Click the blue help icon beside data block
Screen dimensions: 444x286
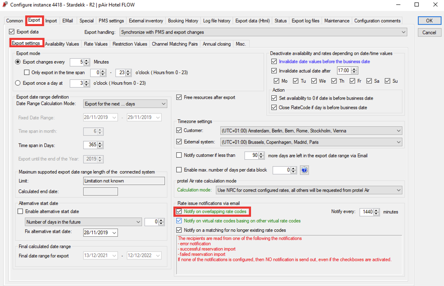pos(304,170)
